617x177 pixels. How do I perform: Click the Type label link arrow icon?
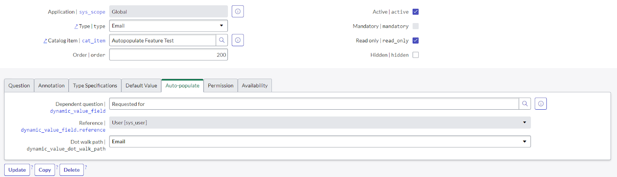click(x=76, y=26)
